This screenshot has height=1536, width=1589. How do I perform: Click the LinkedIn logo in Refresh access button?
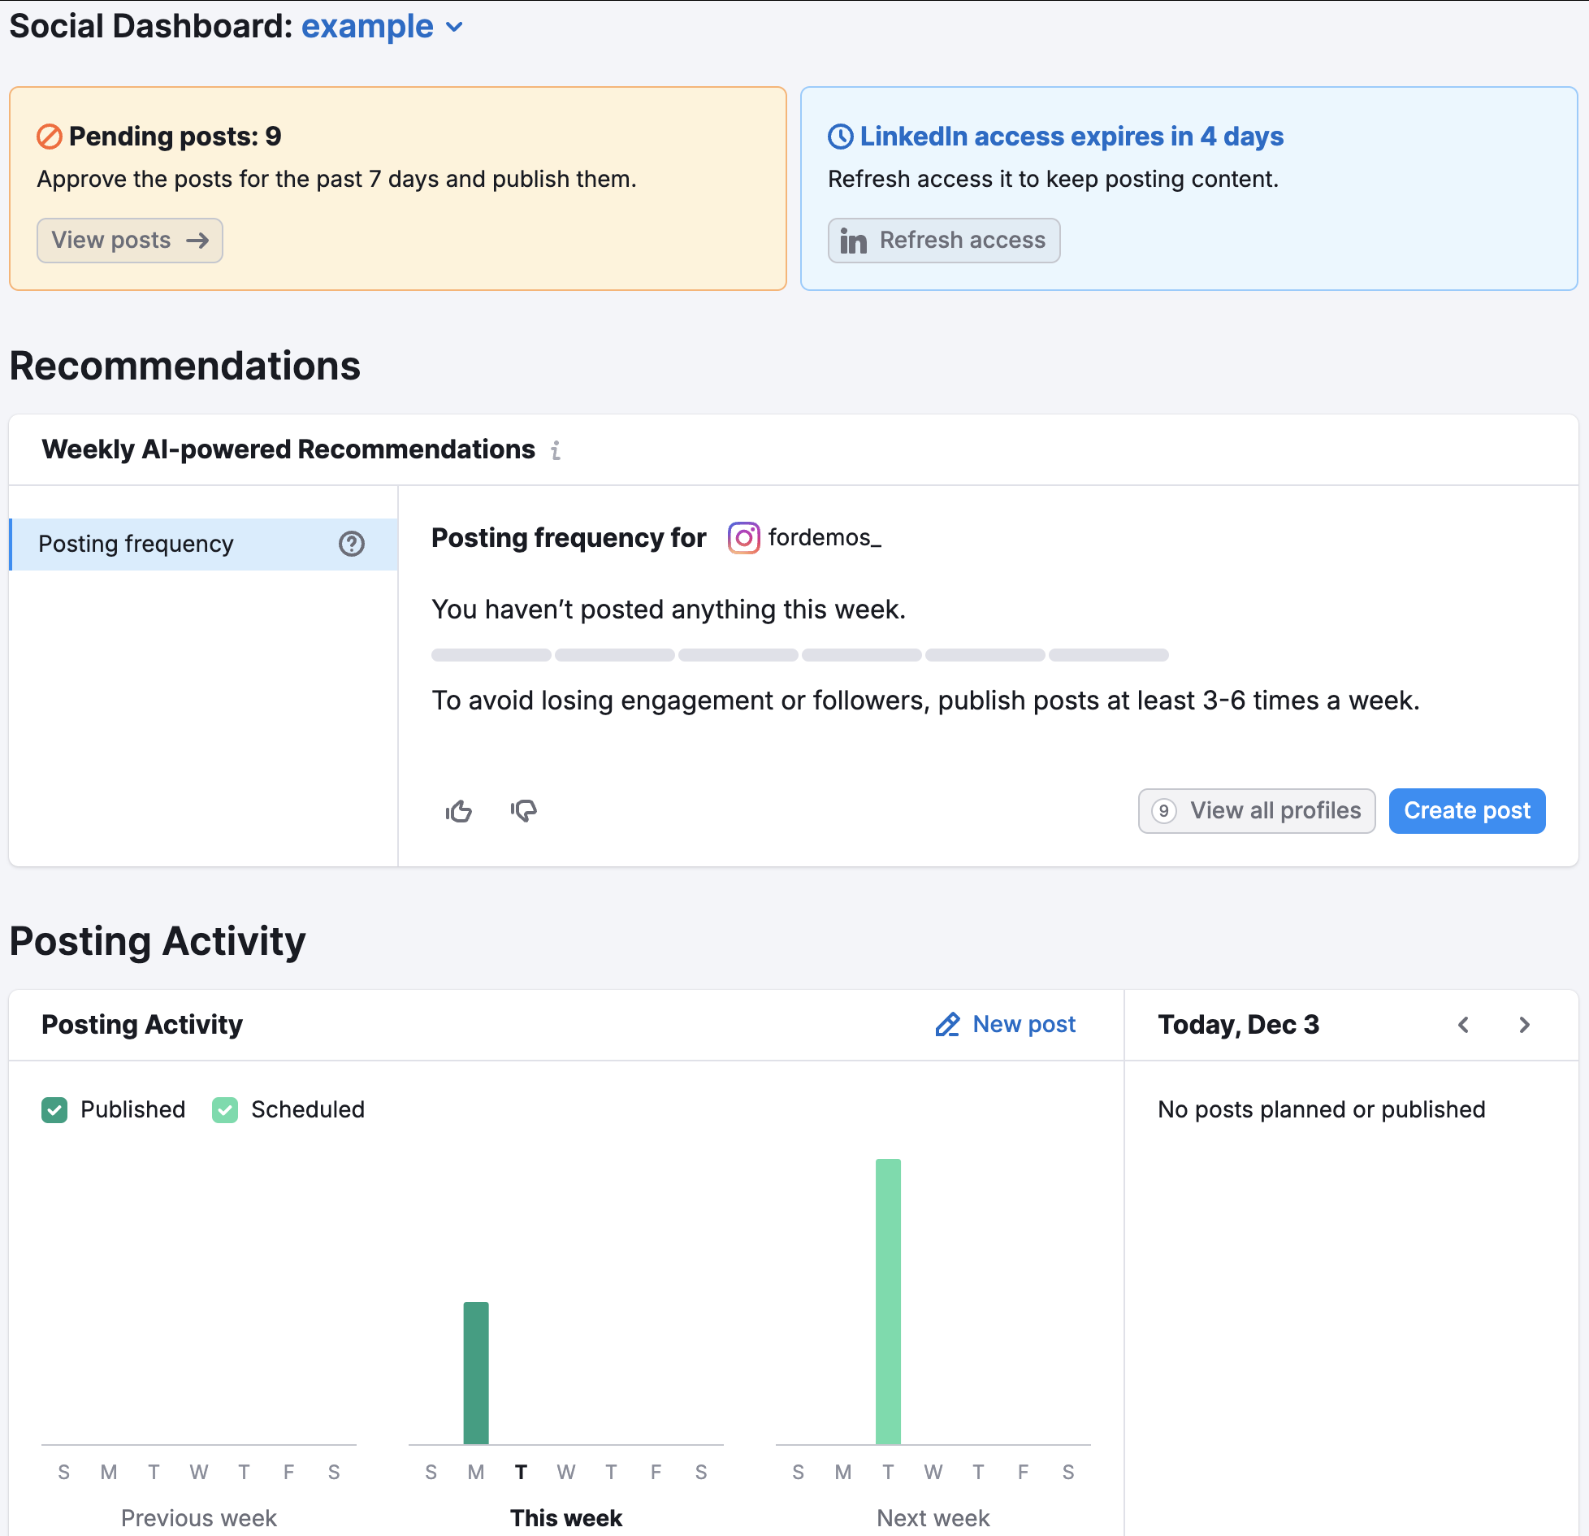(854, 241)
